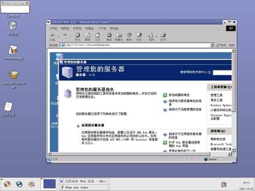255x191 pixels.
Task: Click the green arrow icon beside 添加或删除角色
Action: 165,95
